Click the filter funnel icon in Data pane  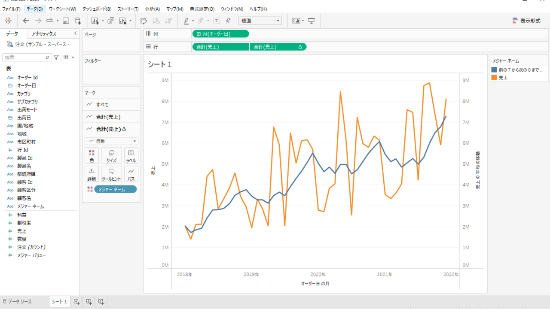[x=56, y=57]
